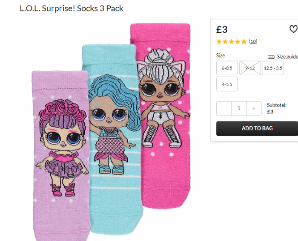Decrease quantity with minus button
Viewport: 298px width, 241px height.
pos(224,108)
